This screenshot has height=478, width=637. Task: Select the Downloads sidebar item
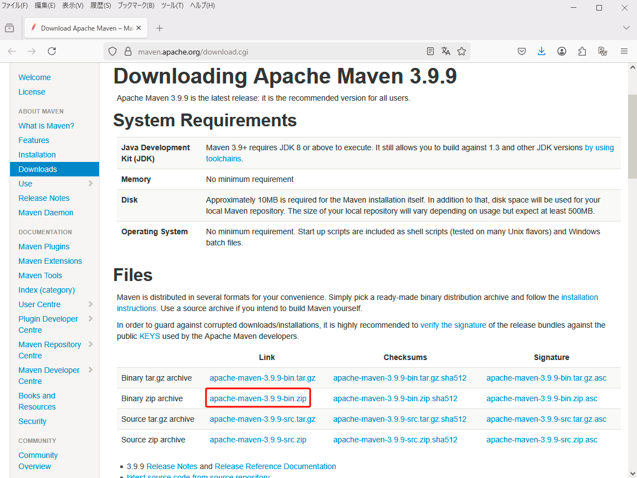55,169
